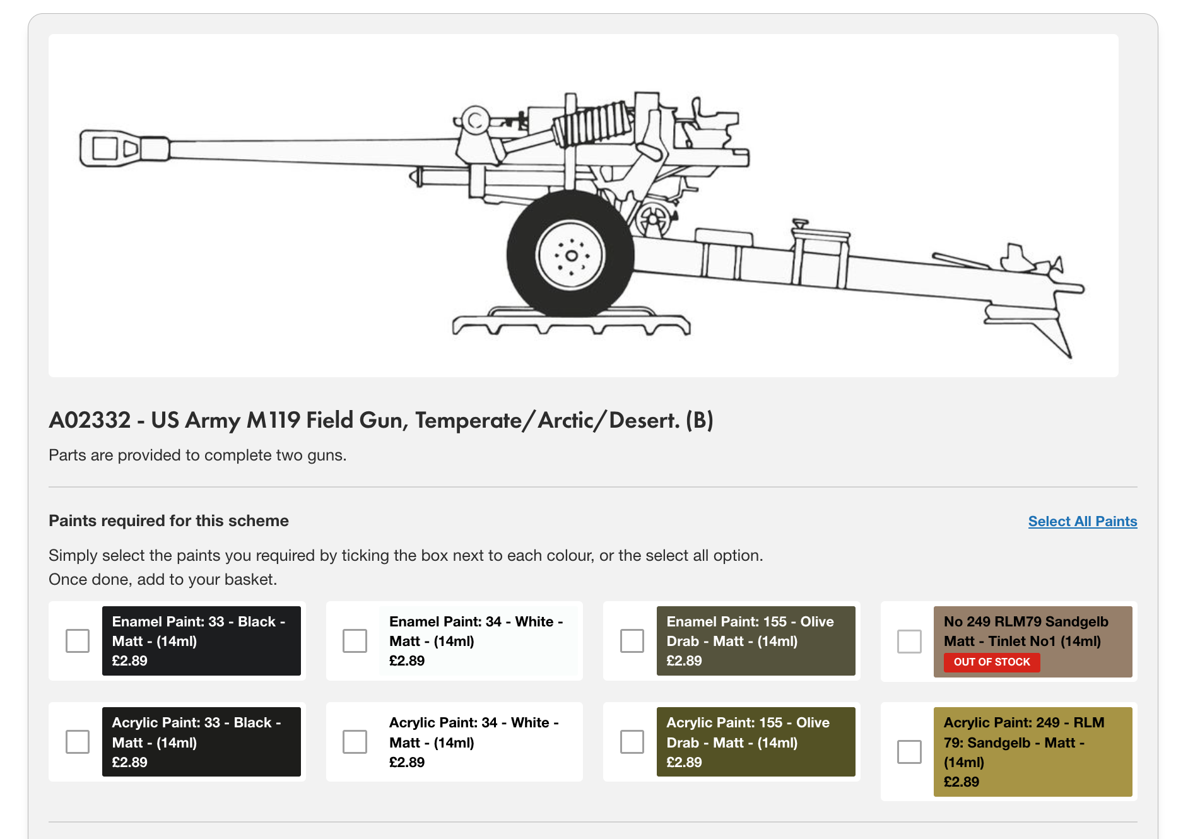Tick the Enamel Paint 33 Black checkbox

78,641
